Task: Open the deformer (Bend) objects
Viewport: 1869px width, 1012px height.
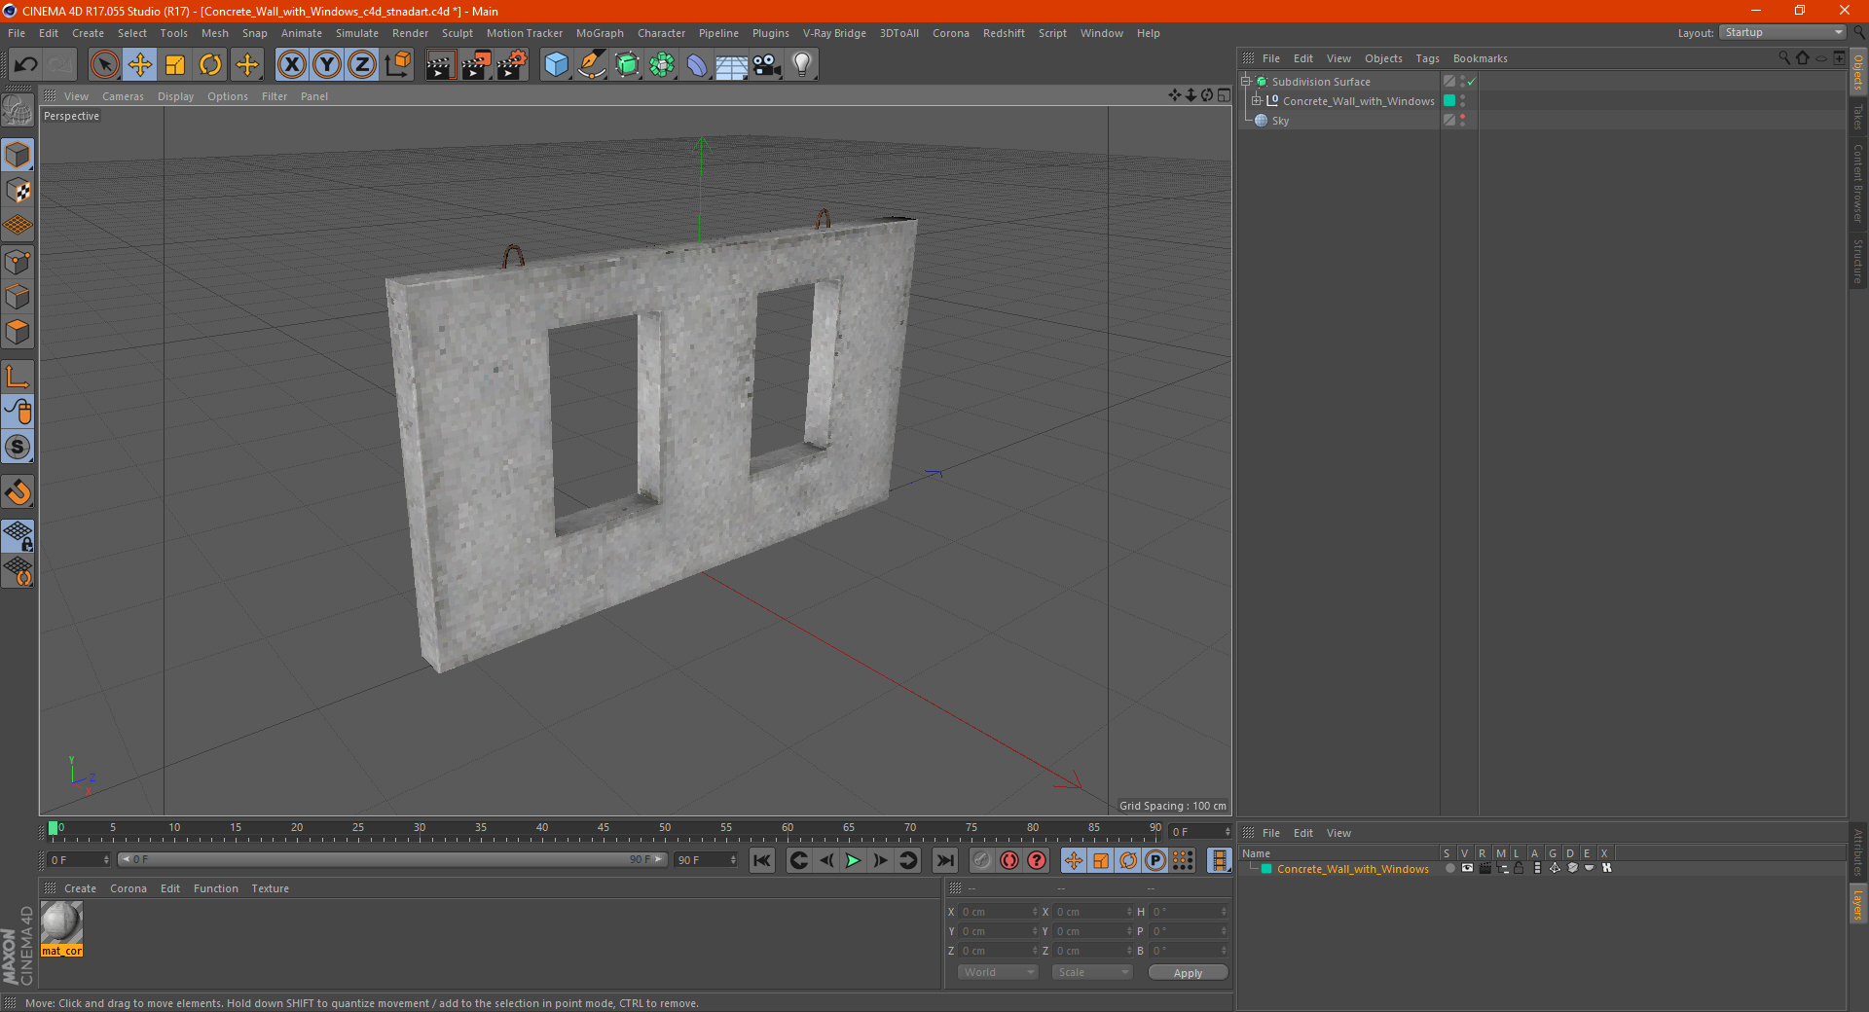Action: click(x=697, y=65)
